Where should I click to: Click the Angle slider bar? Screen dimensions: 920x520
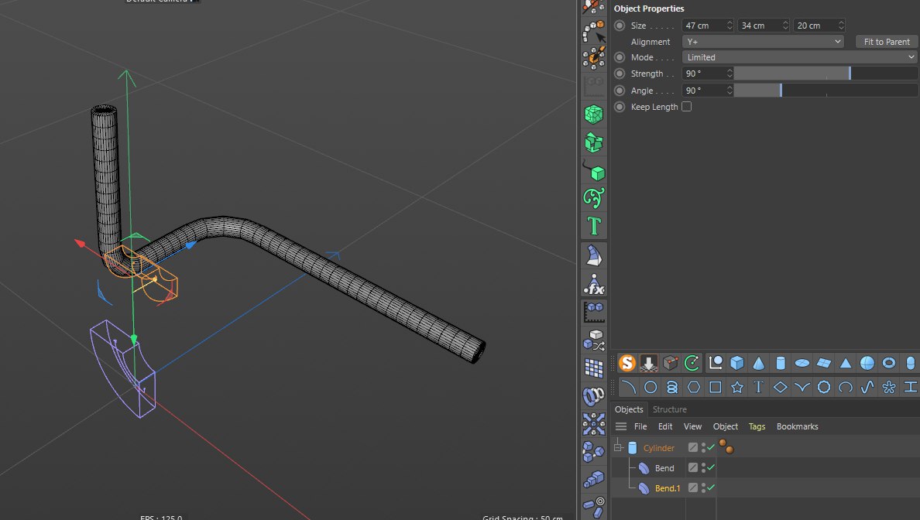click(x=826, y=91)
